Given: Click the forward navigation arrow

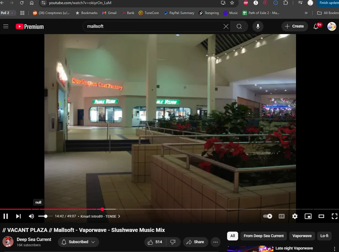Looking at the screenshot, I should (12, 3).
